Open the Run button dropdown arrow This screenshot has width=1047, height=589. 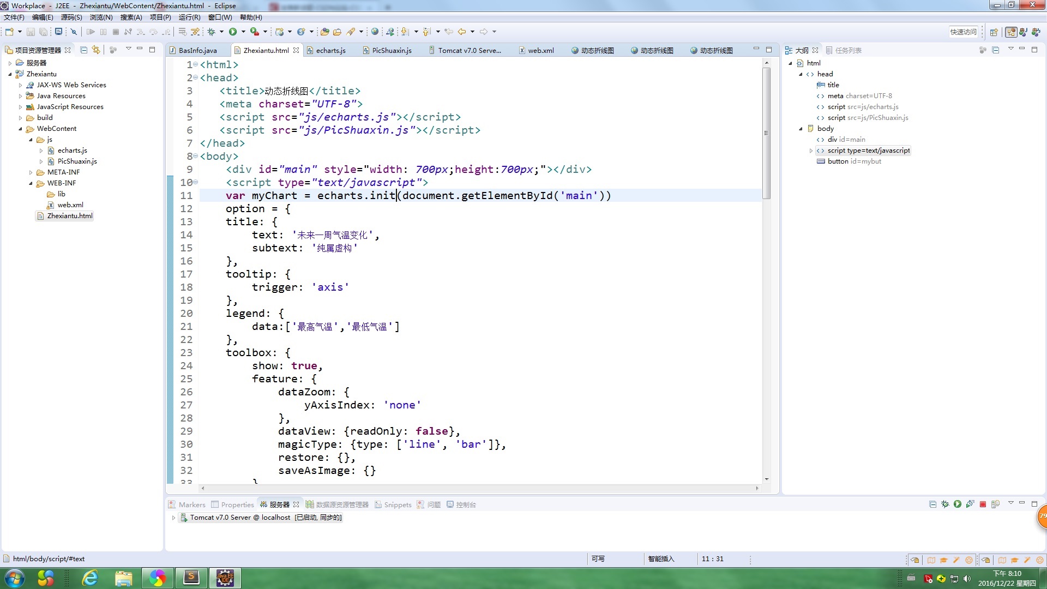[243, 32]
